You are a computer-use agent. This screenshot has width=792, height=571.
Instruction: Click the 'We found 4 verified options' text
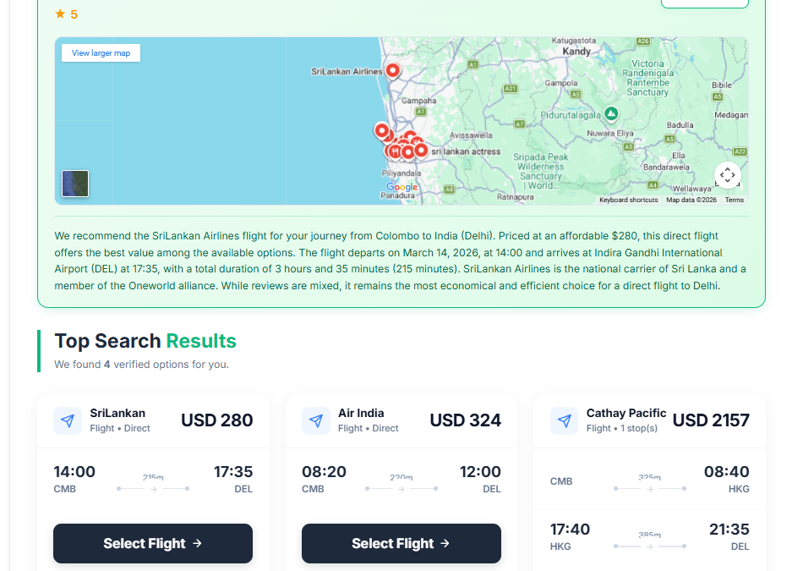point(141,365)
